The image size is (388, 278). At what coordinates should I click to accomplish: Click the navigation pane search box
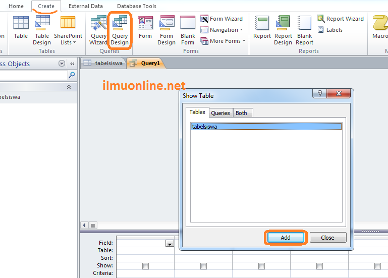[x=34, y=75]
